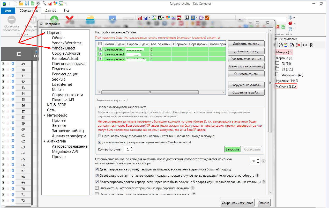
Task: Click the Stop processes icon
Action: point(12,20)
